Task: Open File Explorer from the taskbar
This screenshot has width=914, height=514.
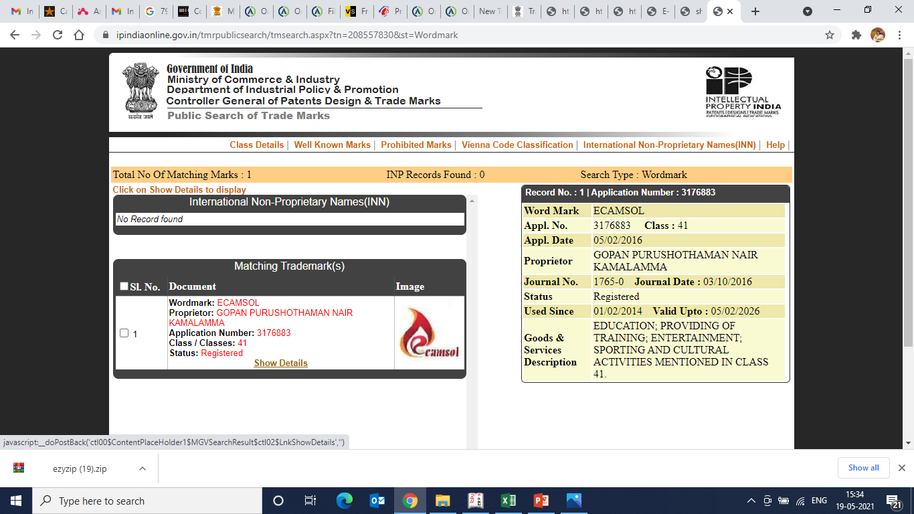Action: [442, 501]
